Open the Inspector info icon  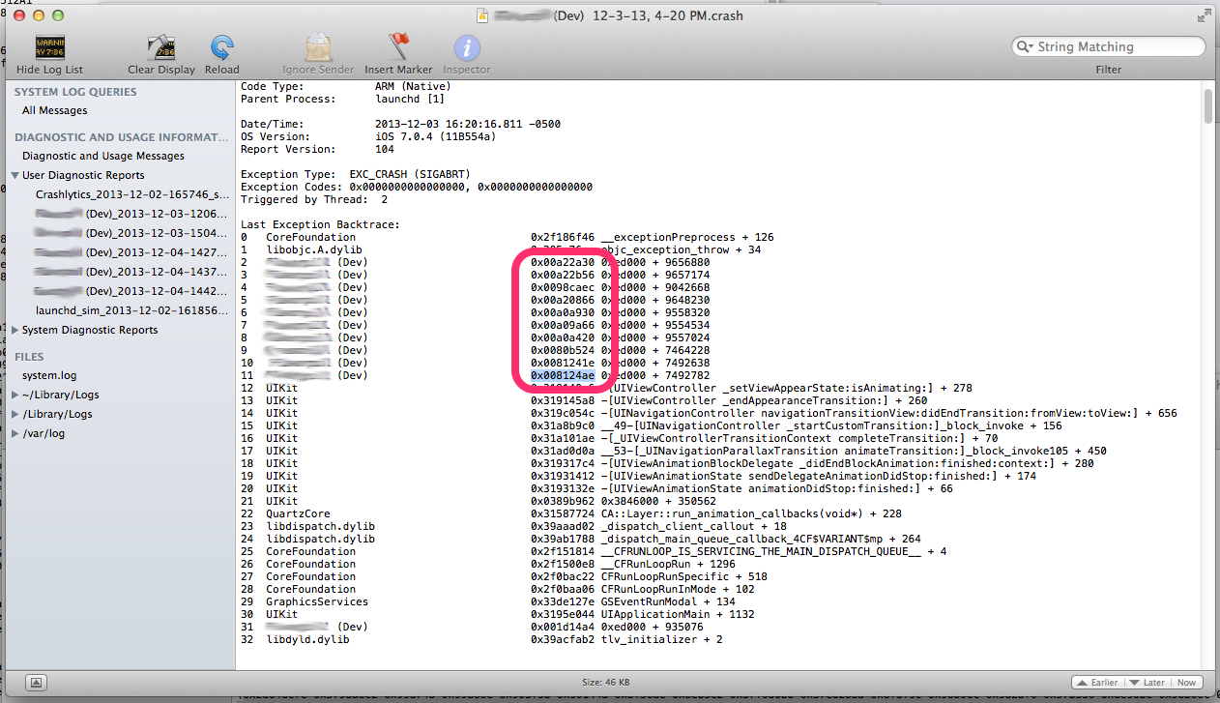pyautogui.click(x=467, y=47)
